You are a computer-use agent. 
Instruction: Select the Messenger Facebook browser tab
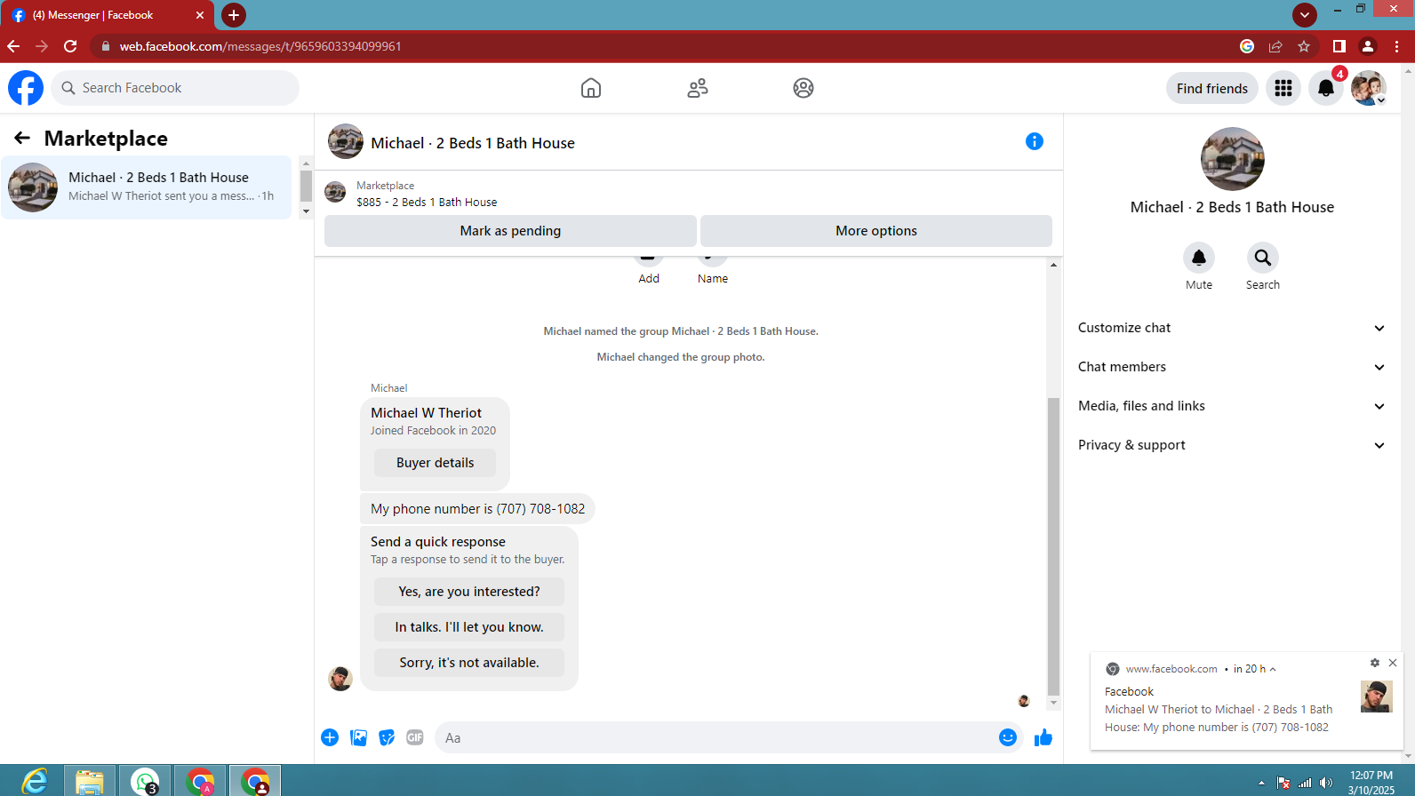[x=107, y=15]
